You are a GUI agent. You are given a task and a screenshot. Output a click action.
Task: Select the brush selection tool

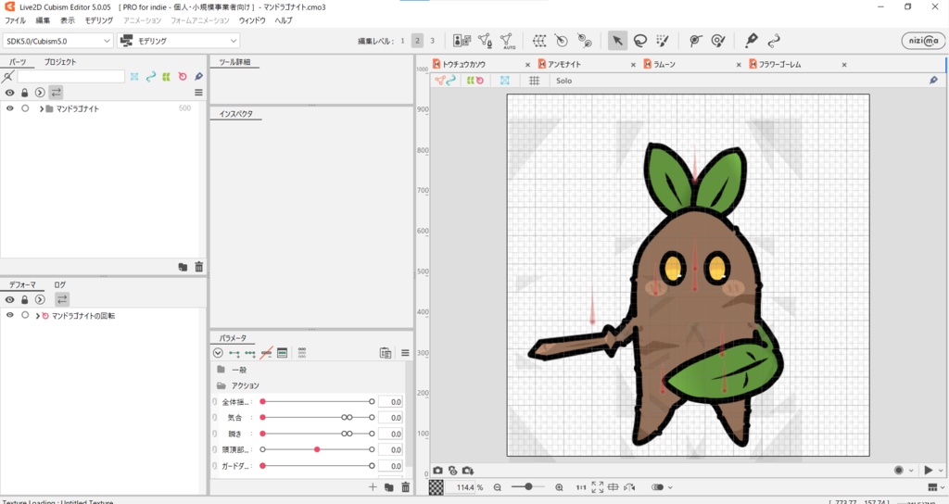(x=662, y=41)
